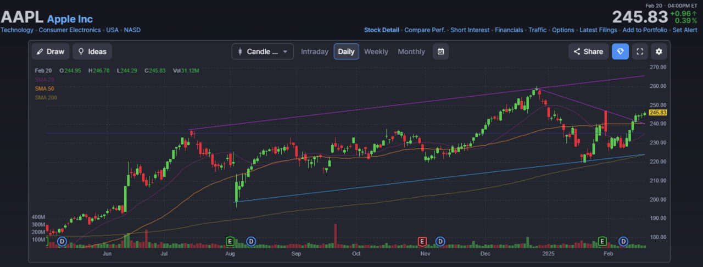Viewport: 703px width, 267px height.
Task: Open the NASD exchange link
Action: coord(132,30)
